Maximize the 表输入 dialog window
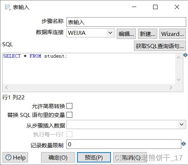 (155, 7)
